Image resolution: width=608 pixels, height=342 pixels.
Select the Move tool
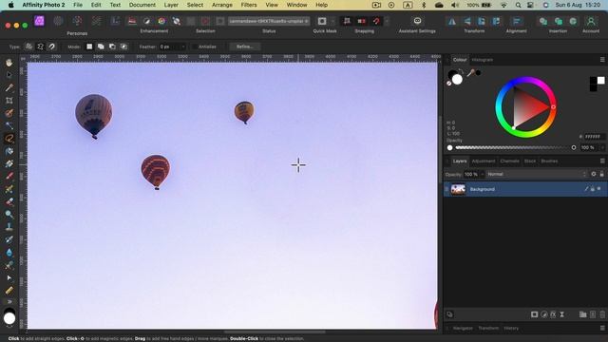9,75
